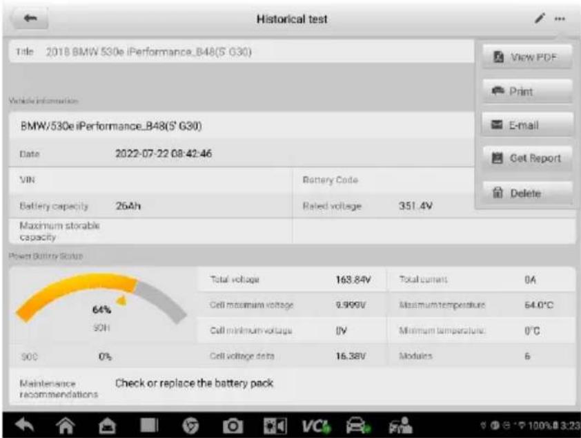Click the Battery Code label
The image size is (581, 438).
tap(330, 180)
